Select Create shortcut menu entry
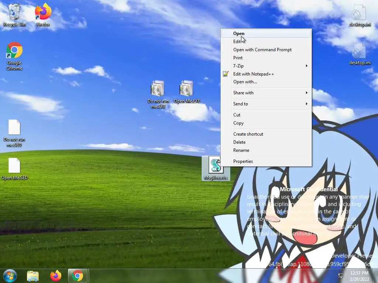 (x=266, y=134)
